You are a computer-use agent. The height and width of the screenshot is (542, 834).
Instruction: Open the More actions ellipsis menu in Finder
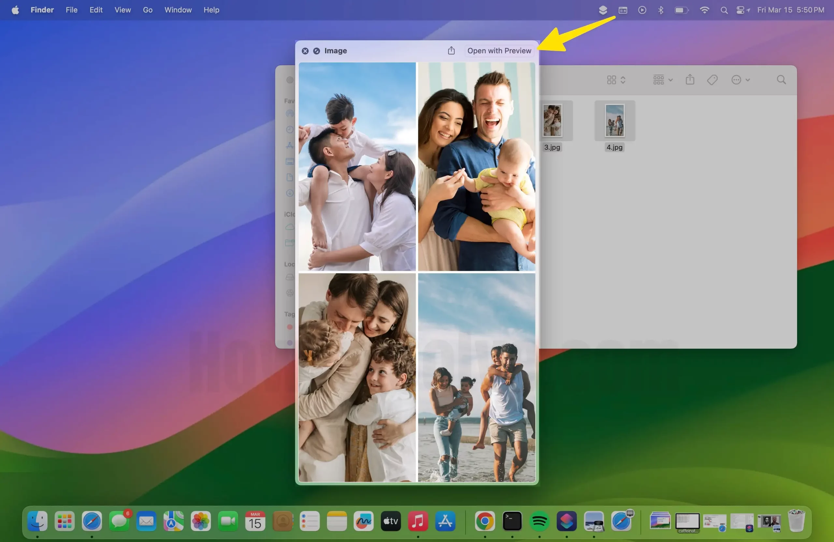740,80
